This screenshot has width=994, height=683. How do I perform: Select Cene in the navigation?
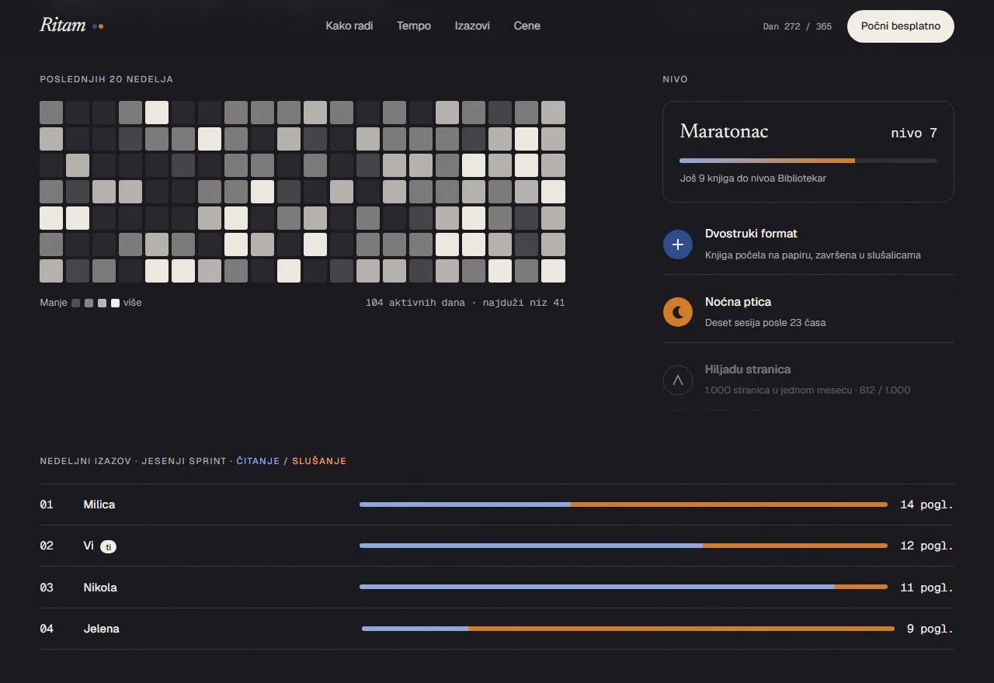click(x=527, y=26)
